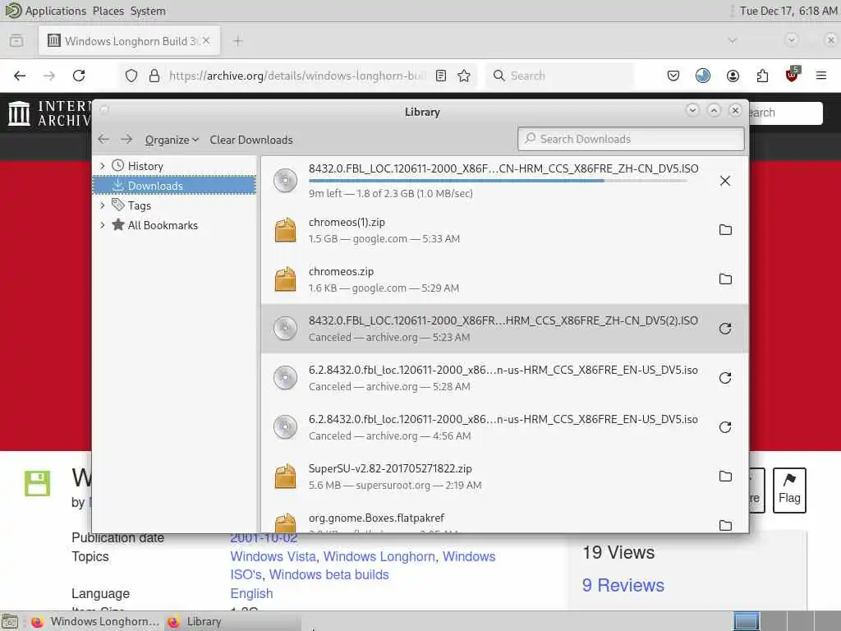Click the ISO download progress bar
The width and height of the screenshot is (841, 631).
pos(498,181)
